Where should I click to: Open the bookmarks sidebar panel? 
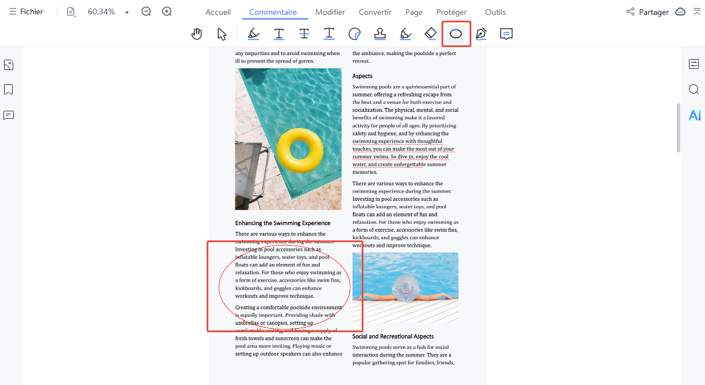tap(9, 90)
